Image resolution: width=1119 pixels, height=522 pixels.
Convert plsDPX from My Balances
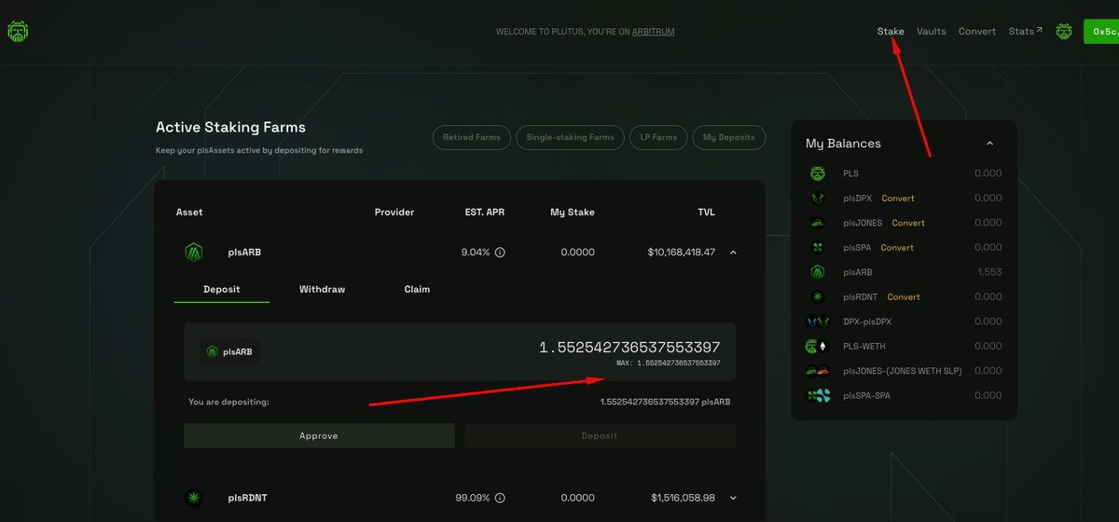(x=898, y=198)
